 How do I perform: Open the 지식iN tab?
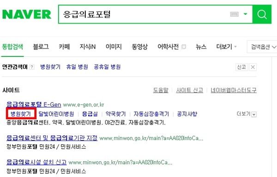pos(88,47)
